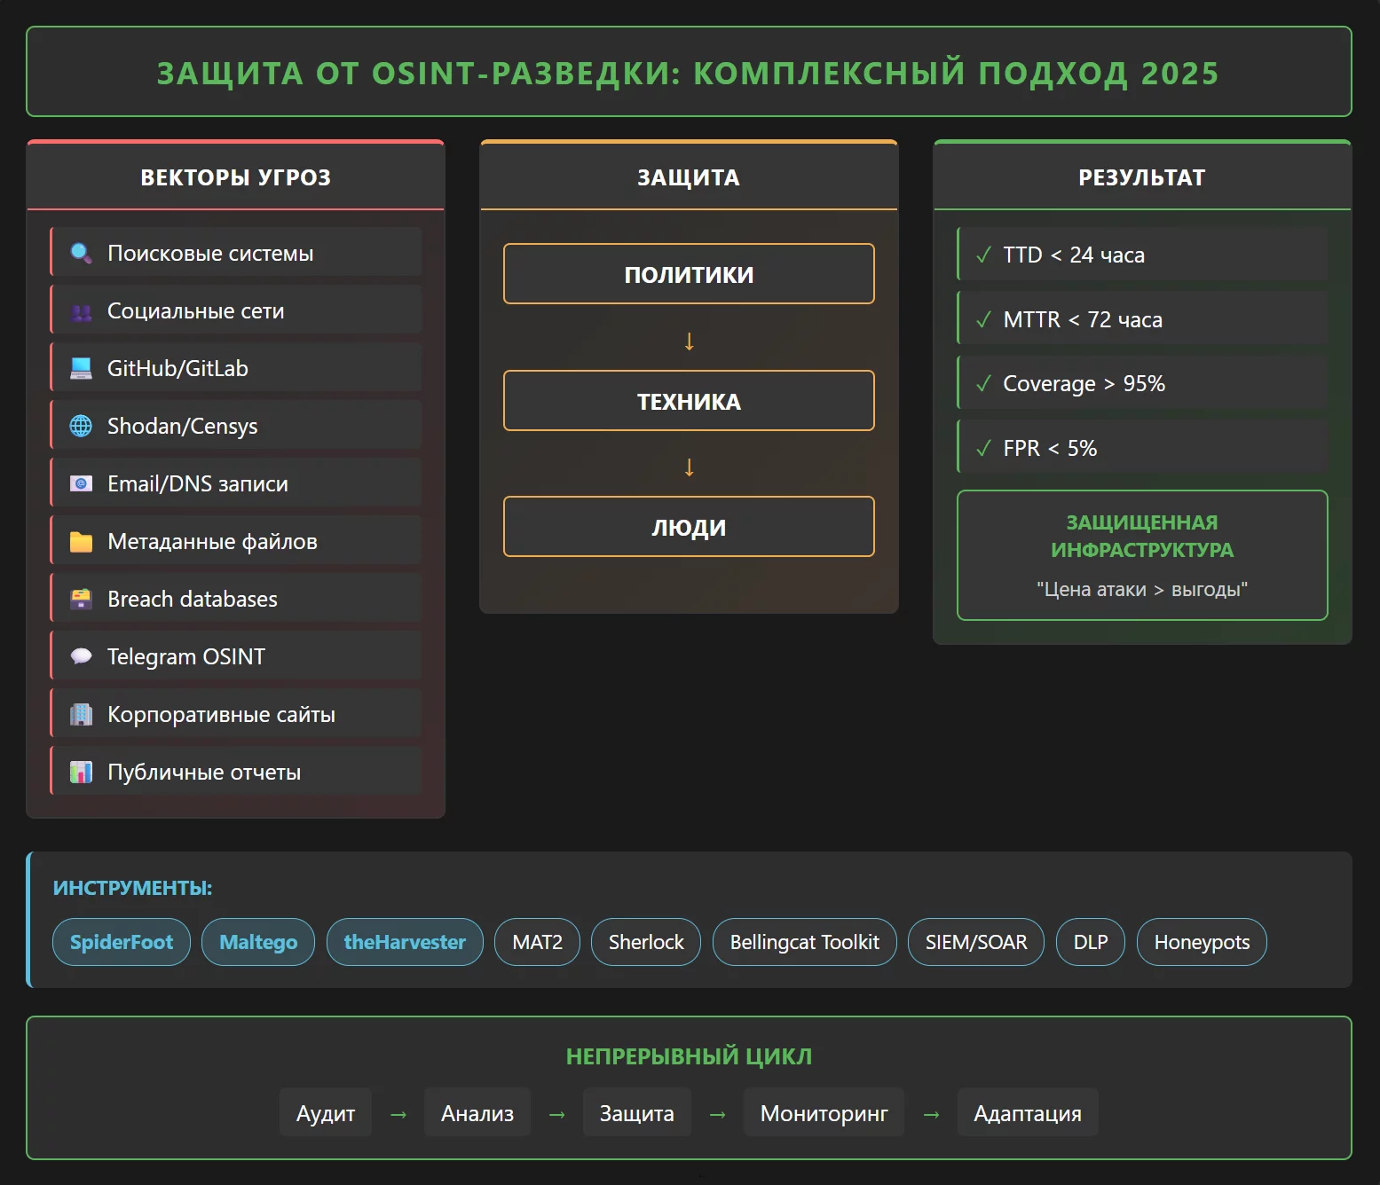Select the SpiderFoot tool tag
The width and height of the screenshot is (1380, 1185).
[122, 942]
